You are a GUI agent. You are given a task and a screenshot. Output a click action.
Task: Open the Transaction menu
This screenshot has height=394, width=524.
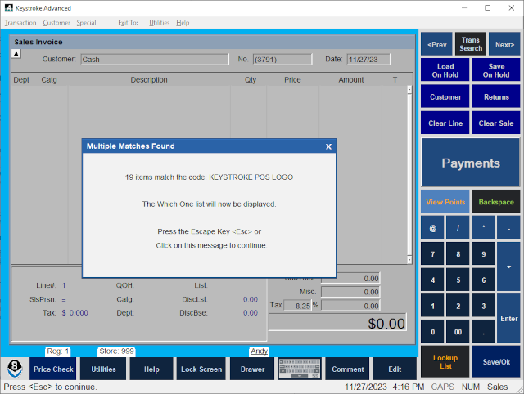click(x=20, y=23)
